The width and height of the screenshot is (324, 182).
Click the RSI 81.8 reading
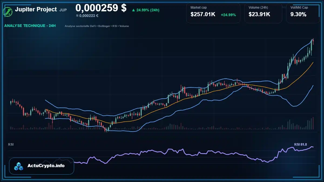(x=301, y=145)
